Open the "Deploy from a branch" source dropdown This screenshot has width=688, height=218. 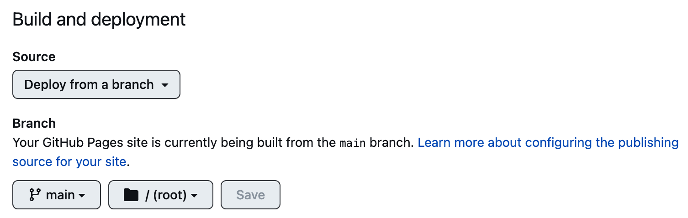click(x=96, y=84)
